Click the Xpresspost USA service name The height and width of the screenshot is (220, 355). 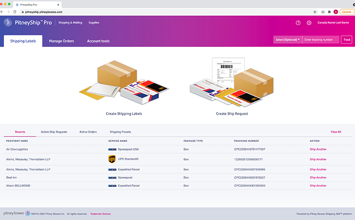[x=129, y=149]
